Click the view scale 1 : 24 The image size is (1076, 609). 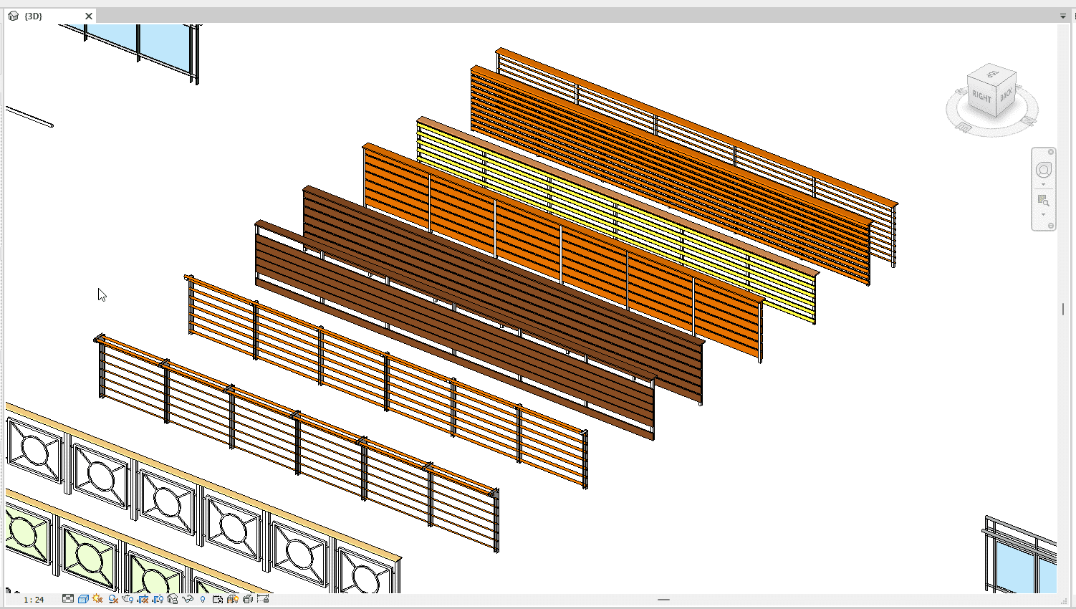tap(34, 600)
